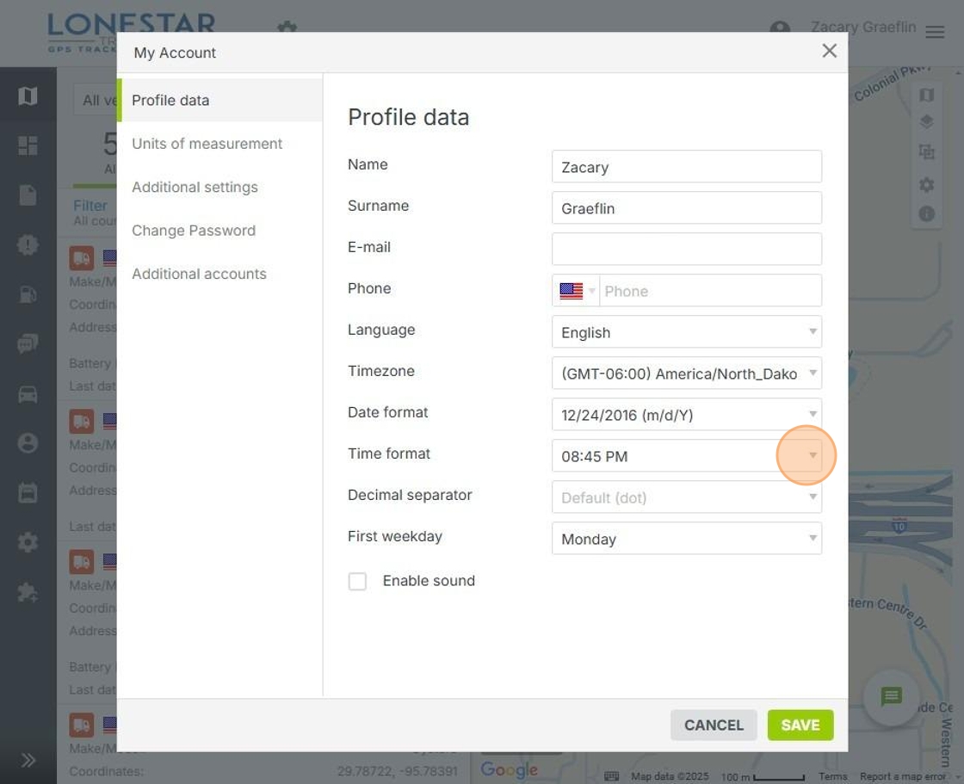Open the First weekday dropdown
Image resolution: width=964 pixels, height=784 pixels.
coord(686,539)
